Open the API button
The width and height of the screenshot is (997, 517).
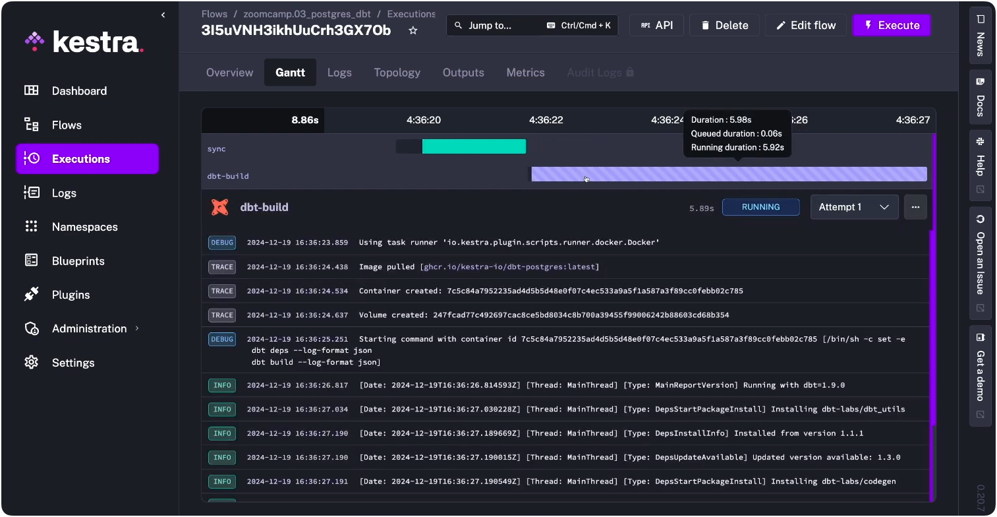[656, 25]
